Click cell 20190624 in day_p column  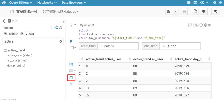pyautogui.click(x=192, y=73)
